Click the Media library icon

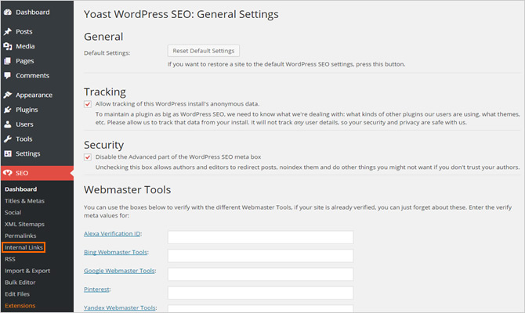click(8, 46)
